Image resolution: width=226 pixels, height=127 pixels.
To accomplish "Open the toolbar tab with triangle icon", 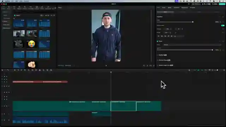I will tap(42, 7).
